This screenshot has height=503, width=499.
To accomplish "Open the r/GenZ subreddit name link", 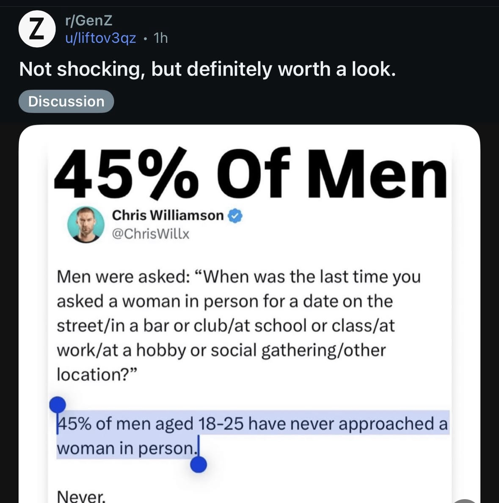I will click(89, 20).
